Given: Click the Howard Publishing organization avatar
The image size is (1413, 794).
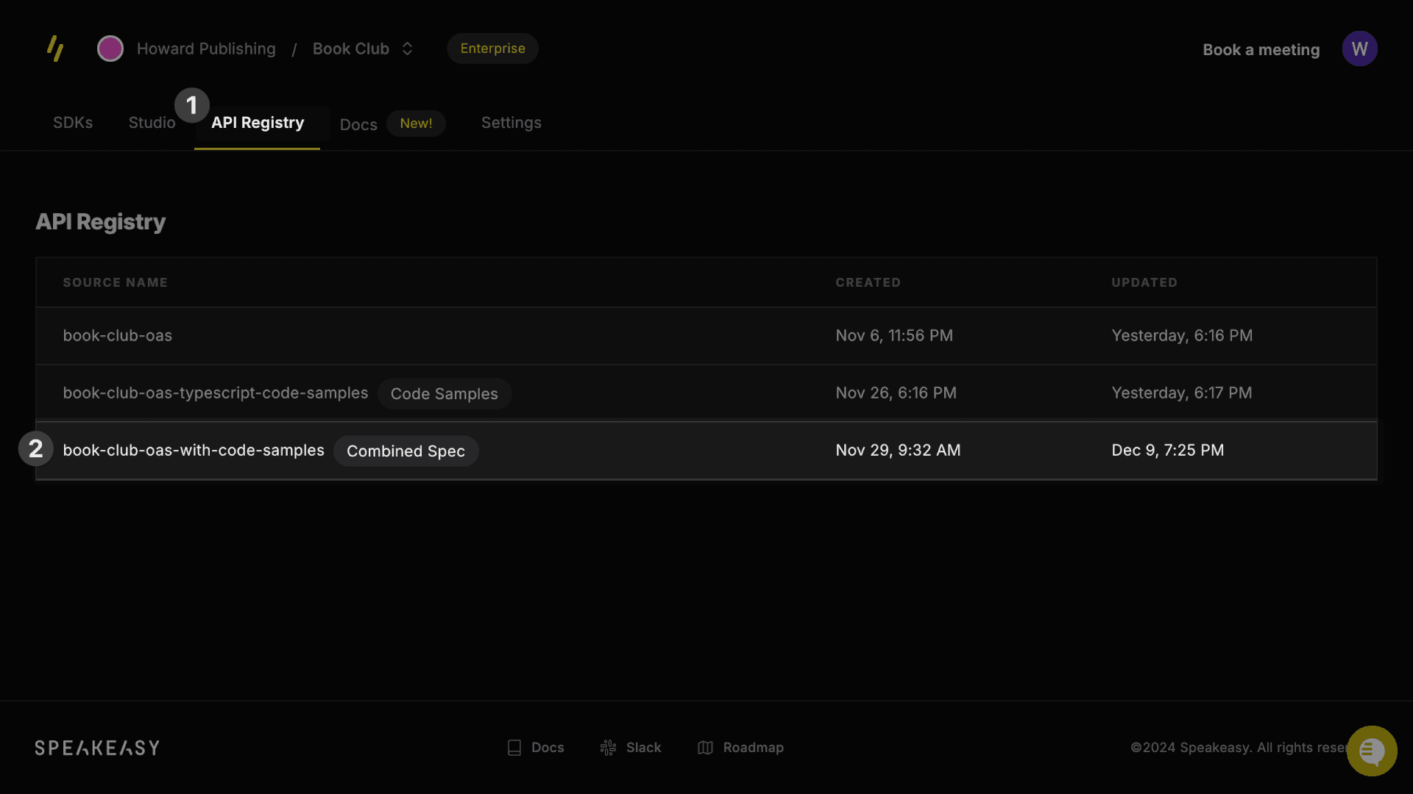Looking at the screenshot, I should click(110, 49).
